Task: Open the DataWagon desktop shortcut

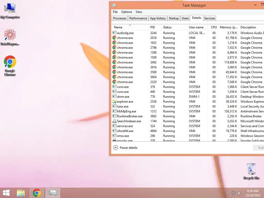Action: [x=10, y=37]
